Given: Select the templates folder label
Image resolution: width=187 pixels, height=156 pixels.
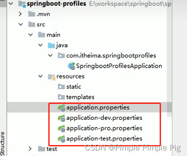Looking at the screenshot, I should (80, 97).
